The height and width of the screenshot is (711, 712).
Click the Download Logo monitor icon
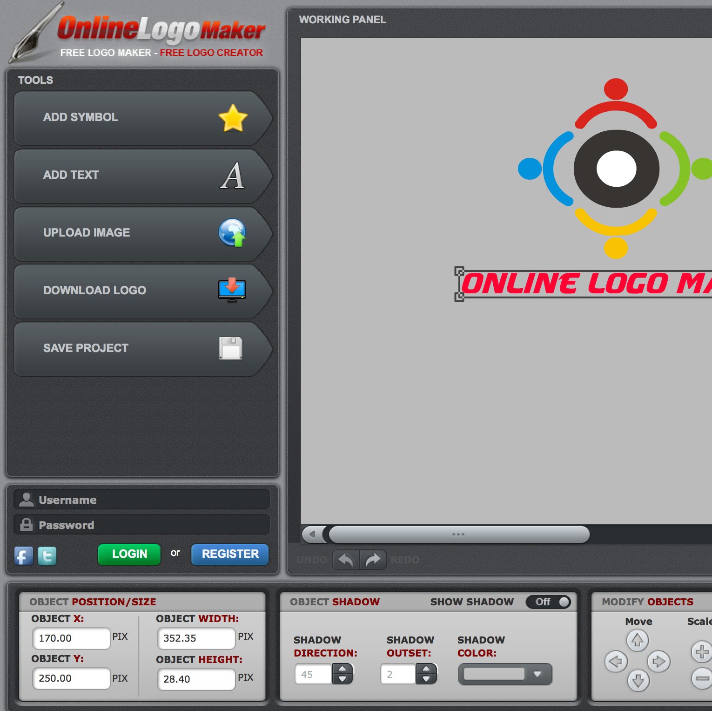coord(232,290)
